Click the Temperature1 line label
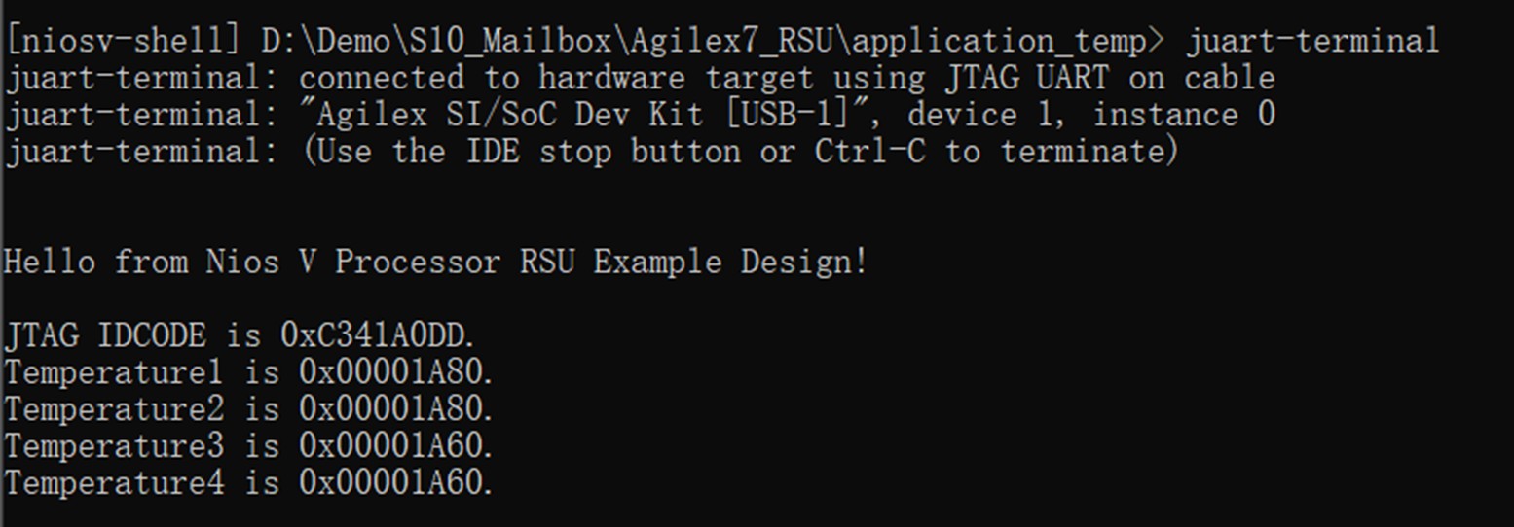This screenshot has width=1514, height=527. point(114,372)
